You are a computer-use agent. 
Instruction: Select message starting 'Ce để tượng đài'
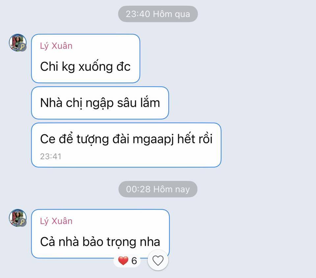pos(126,145)
